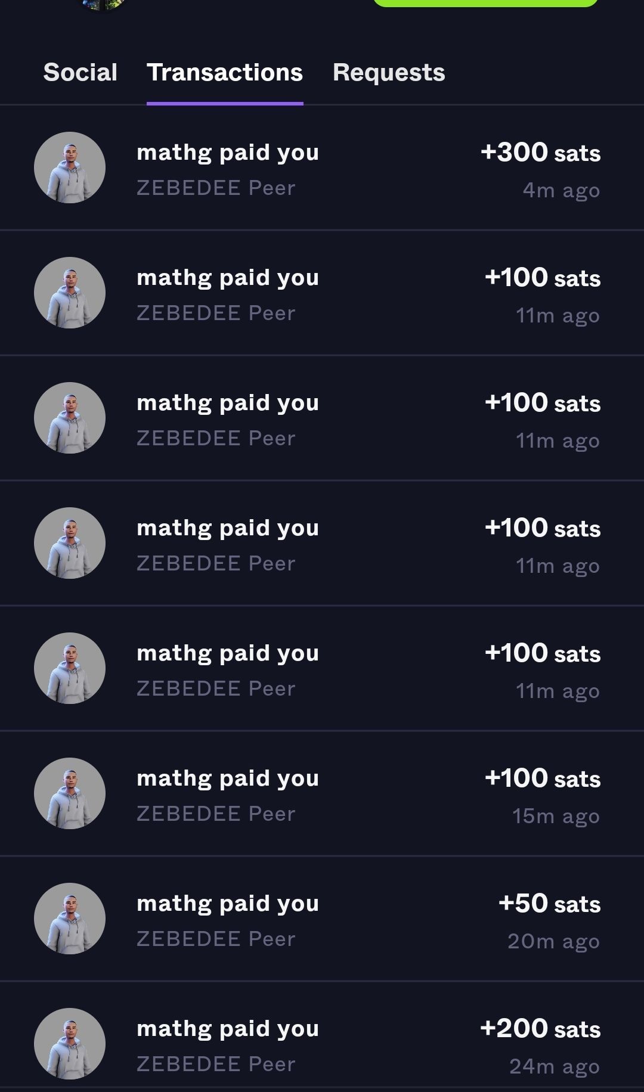This screenshot has width=644, height=1092.
Task: Tap mathg's avatar on the +50 sats payment
Action: 70,919
